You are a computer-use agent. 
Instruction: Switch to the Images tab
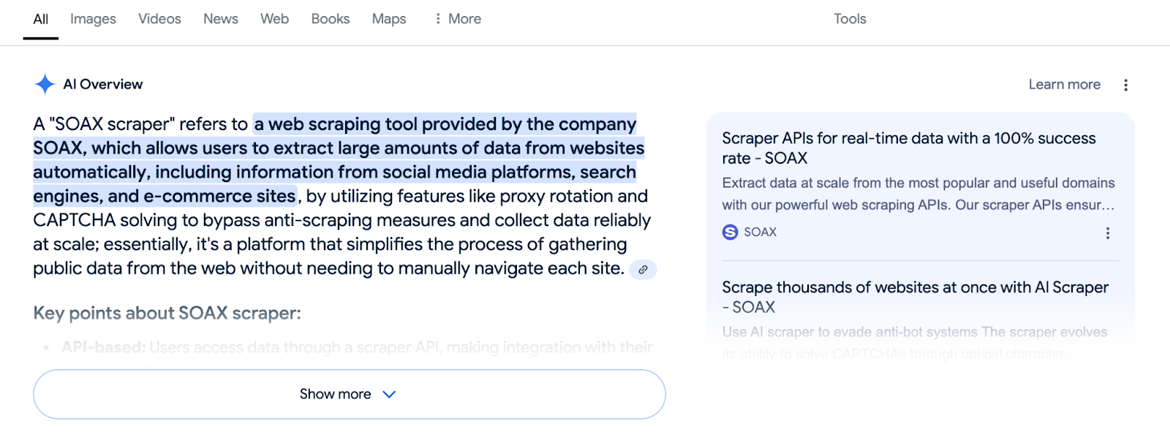(92, 18)
